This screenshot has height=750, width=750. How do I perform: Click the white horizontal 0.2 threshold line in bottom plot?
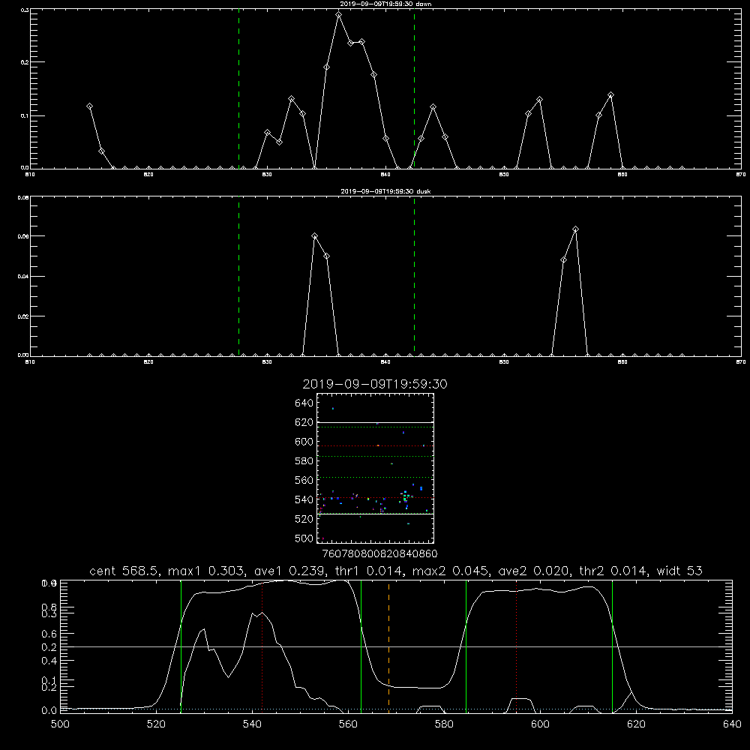[x=396, y=646]
